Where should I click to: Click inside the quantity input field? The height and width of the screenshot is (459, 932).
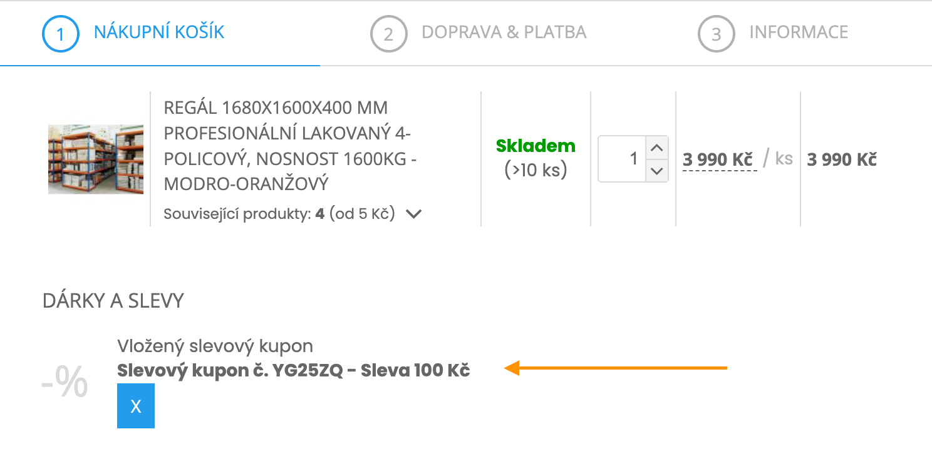pyautogui.click(x=623, y=158)
